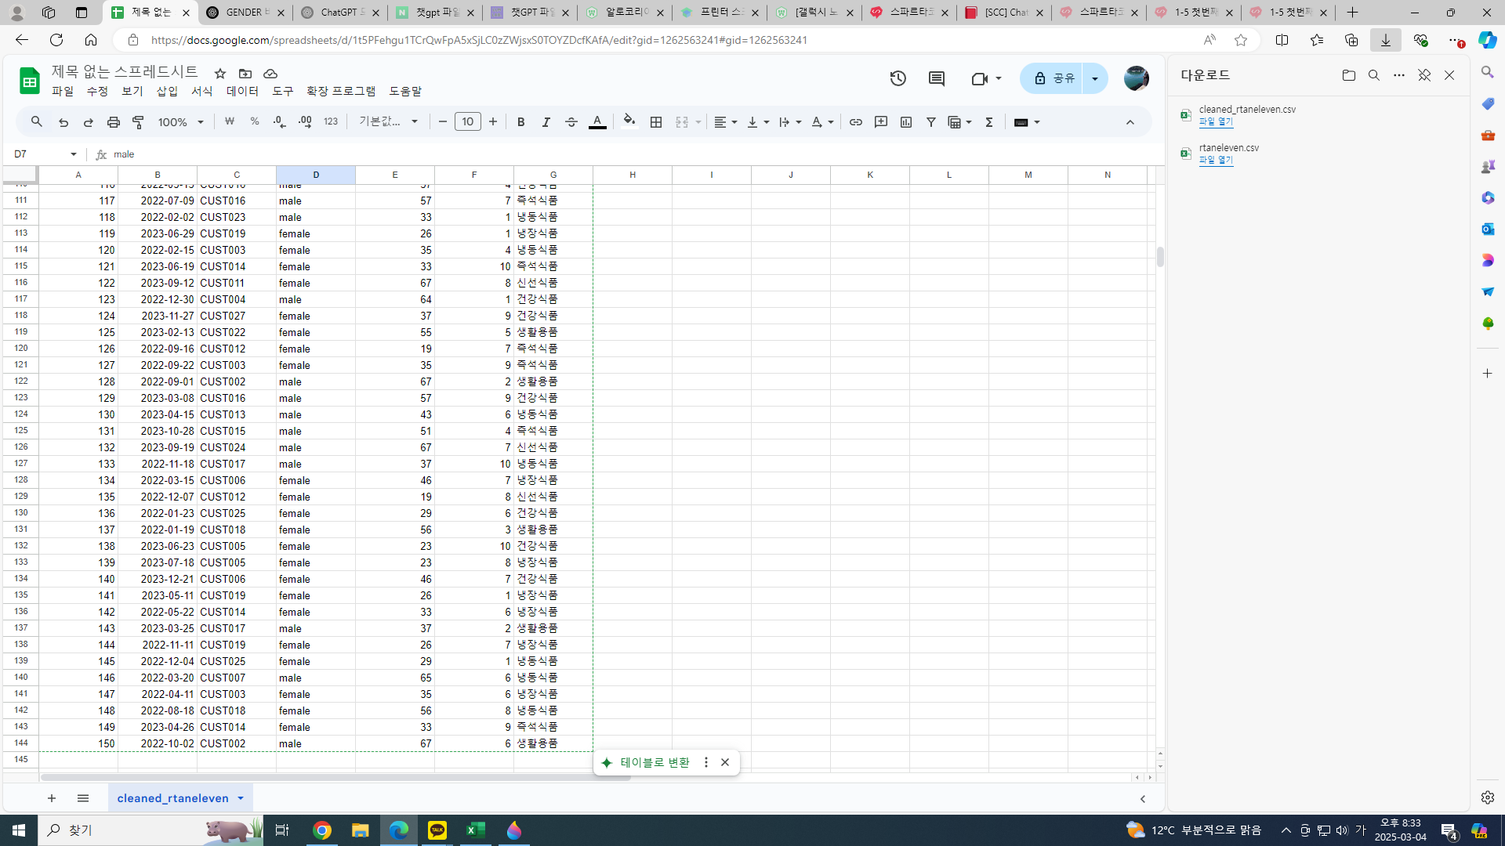The width and height of the screenshot is (1505, 846).
Task: Open rtaneleven.csv via 파일 열기 link
Action: pyautogui.click(x=1216, y=160)
